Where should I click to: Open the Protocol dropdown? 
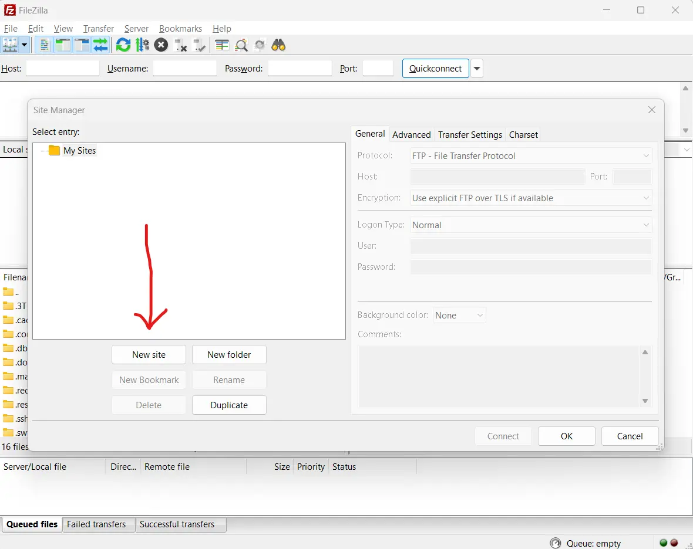(531, 156)
